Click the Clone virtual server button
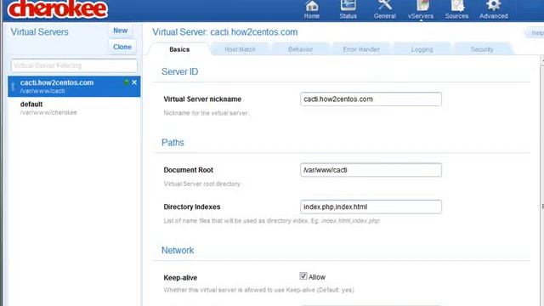 [x=122, y=47]
